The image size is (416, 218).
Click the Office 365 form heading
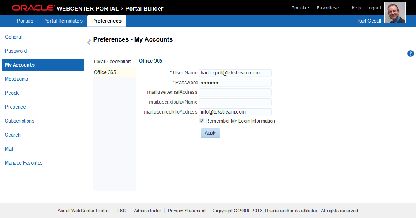150,61
